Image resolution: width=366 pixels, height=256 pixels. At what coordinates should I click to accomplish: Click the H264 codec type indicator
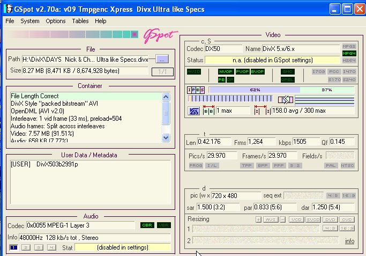[x=349, y=60]
